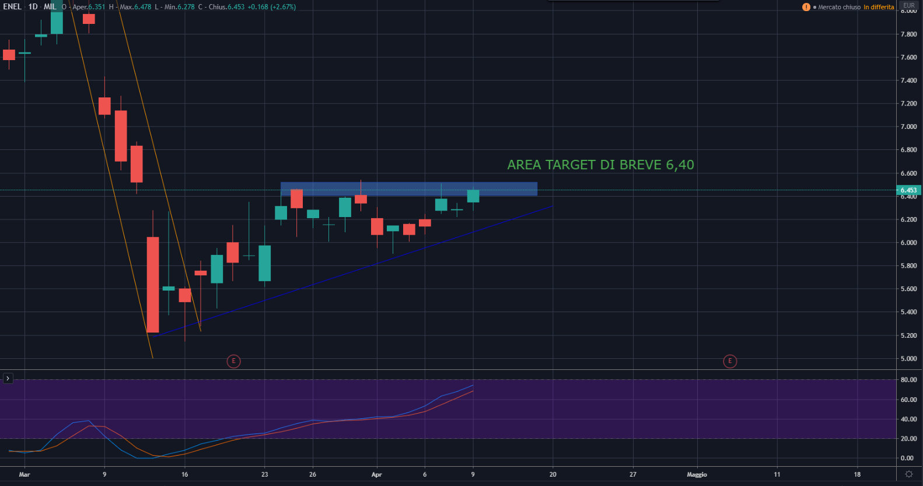Click the 20.00 indicator axis label

coord(907,439)
